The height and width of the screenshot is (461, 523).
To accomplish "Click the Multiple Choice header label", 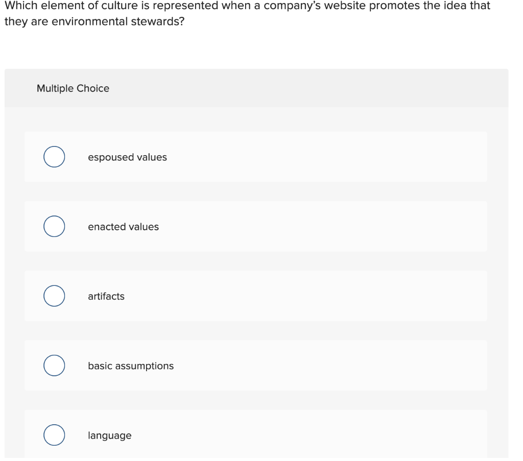I will tap(73, 88).
